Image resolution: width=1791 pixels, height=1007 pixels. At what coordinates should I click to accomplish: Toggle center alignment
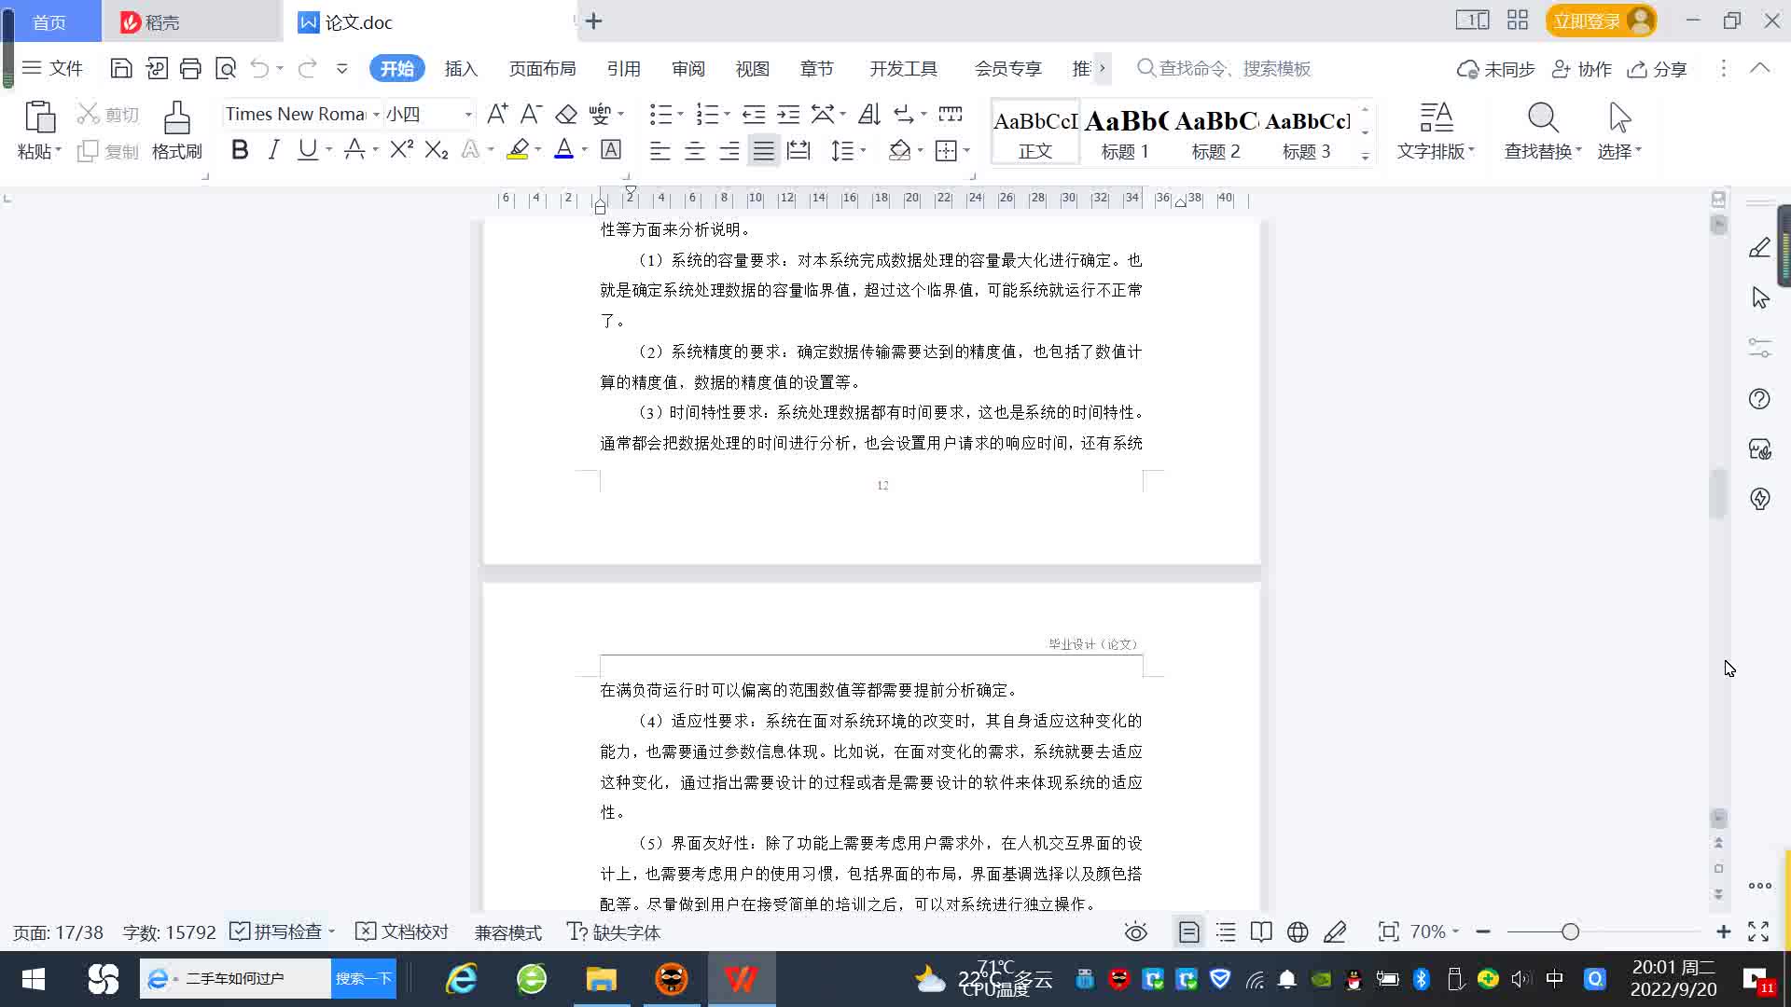coord(694,150)
